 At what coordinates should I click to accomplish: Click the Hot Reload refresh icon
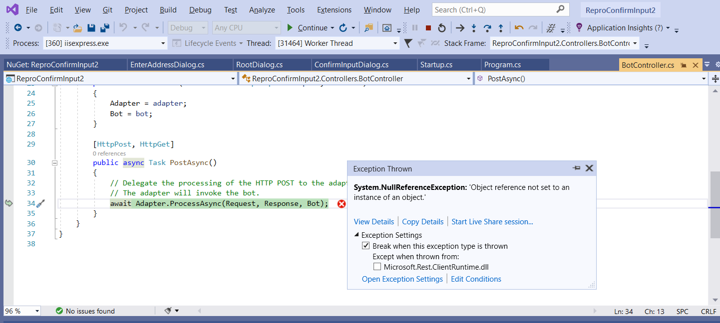(343, 28)
